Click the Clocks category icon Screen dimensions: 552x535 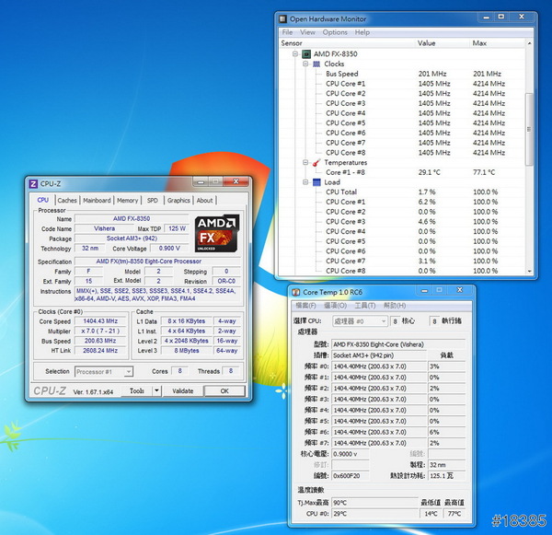pyautogui.click(x=317, y=64)
